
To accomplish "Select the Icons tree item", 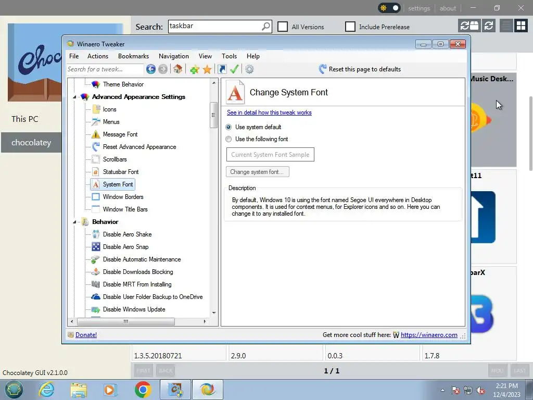I will (109, 109).
